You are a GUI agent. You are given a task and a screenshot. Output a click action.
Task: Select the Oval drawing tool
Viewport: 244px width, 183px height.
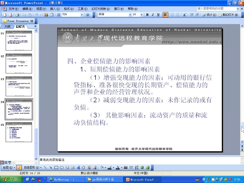pos(62,168)
